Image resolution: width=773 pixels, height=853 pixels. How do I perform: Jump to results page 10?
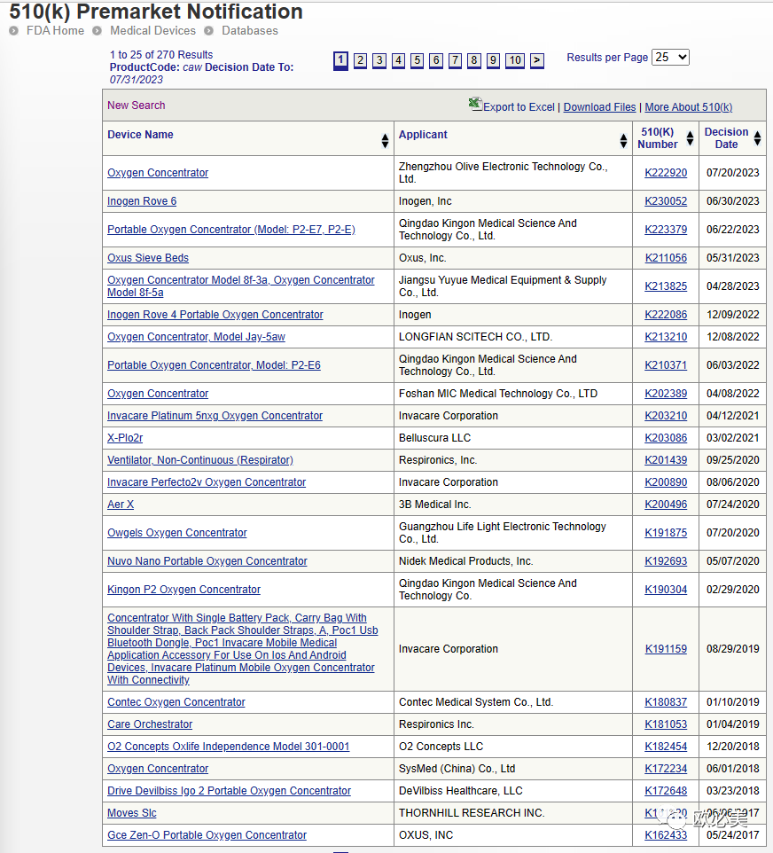pyautogui.click(x=515, y=60)
